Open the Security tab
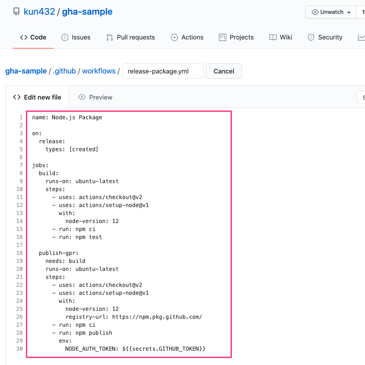 (325, 37)
